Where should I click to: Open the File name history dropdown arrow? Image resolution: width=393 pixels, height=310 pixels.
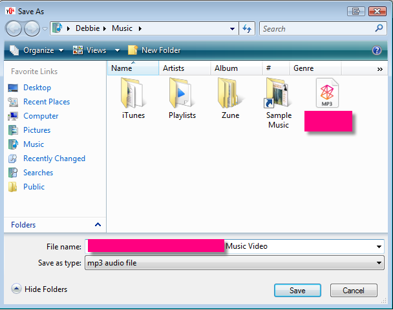(379, 246)
